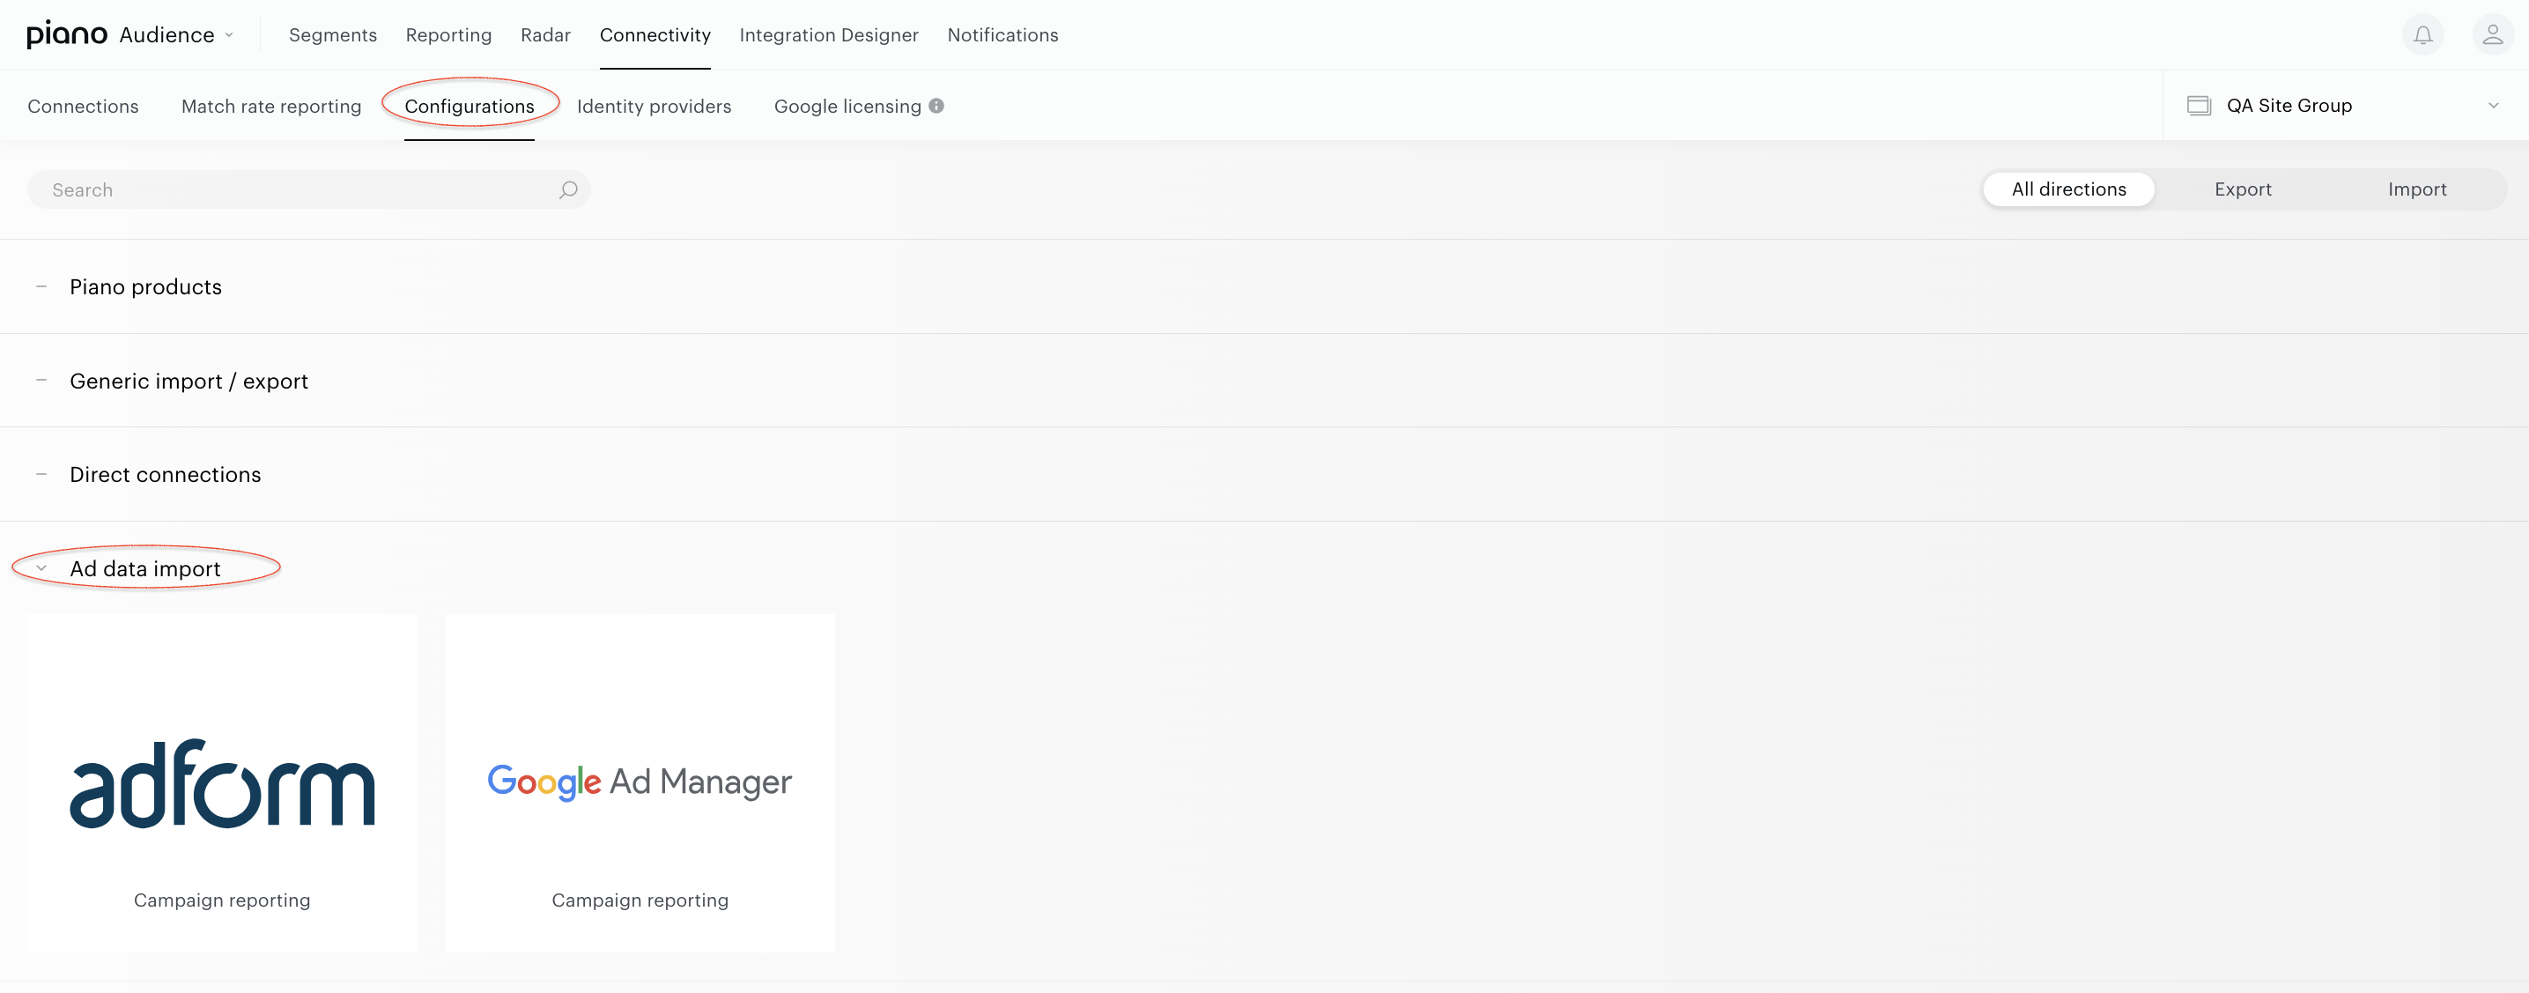Go to the Segments menu
This screenshot has width=2529, height=993.
tap(333, 35)
